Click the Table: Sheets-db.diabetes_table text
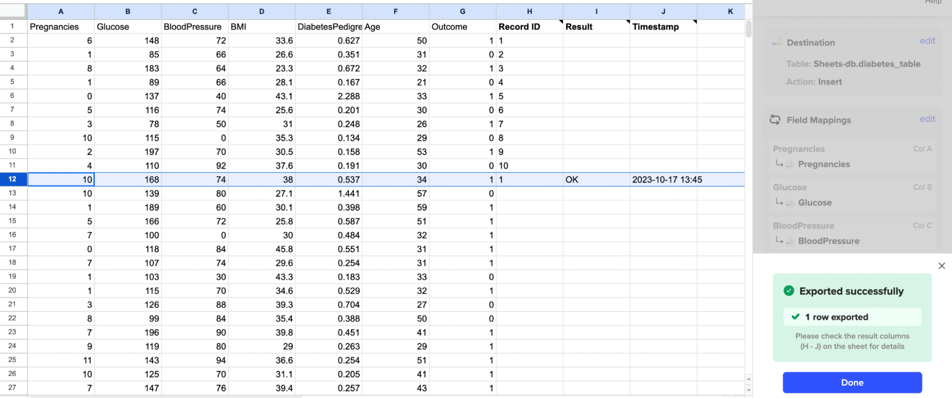Viewport: 952px width, 398px height. [x=853, y=64]
